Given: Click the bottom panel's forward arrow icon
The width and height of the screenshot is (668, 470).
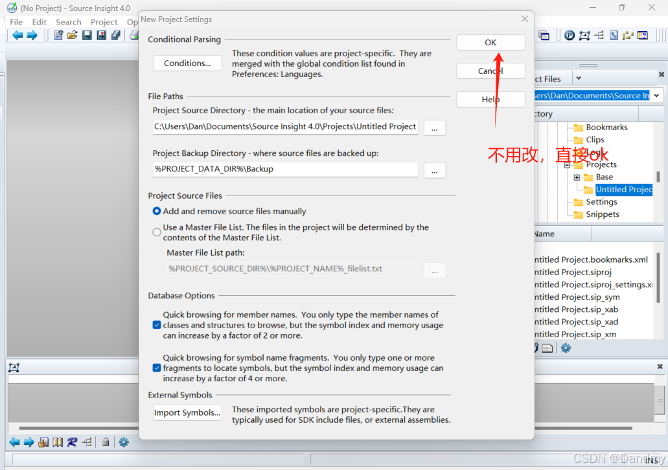Looking at the screenshot, I should (x=29, y=442).
